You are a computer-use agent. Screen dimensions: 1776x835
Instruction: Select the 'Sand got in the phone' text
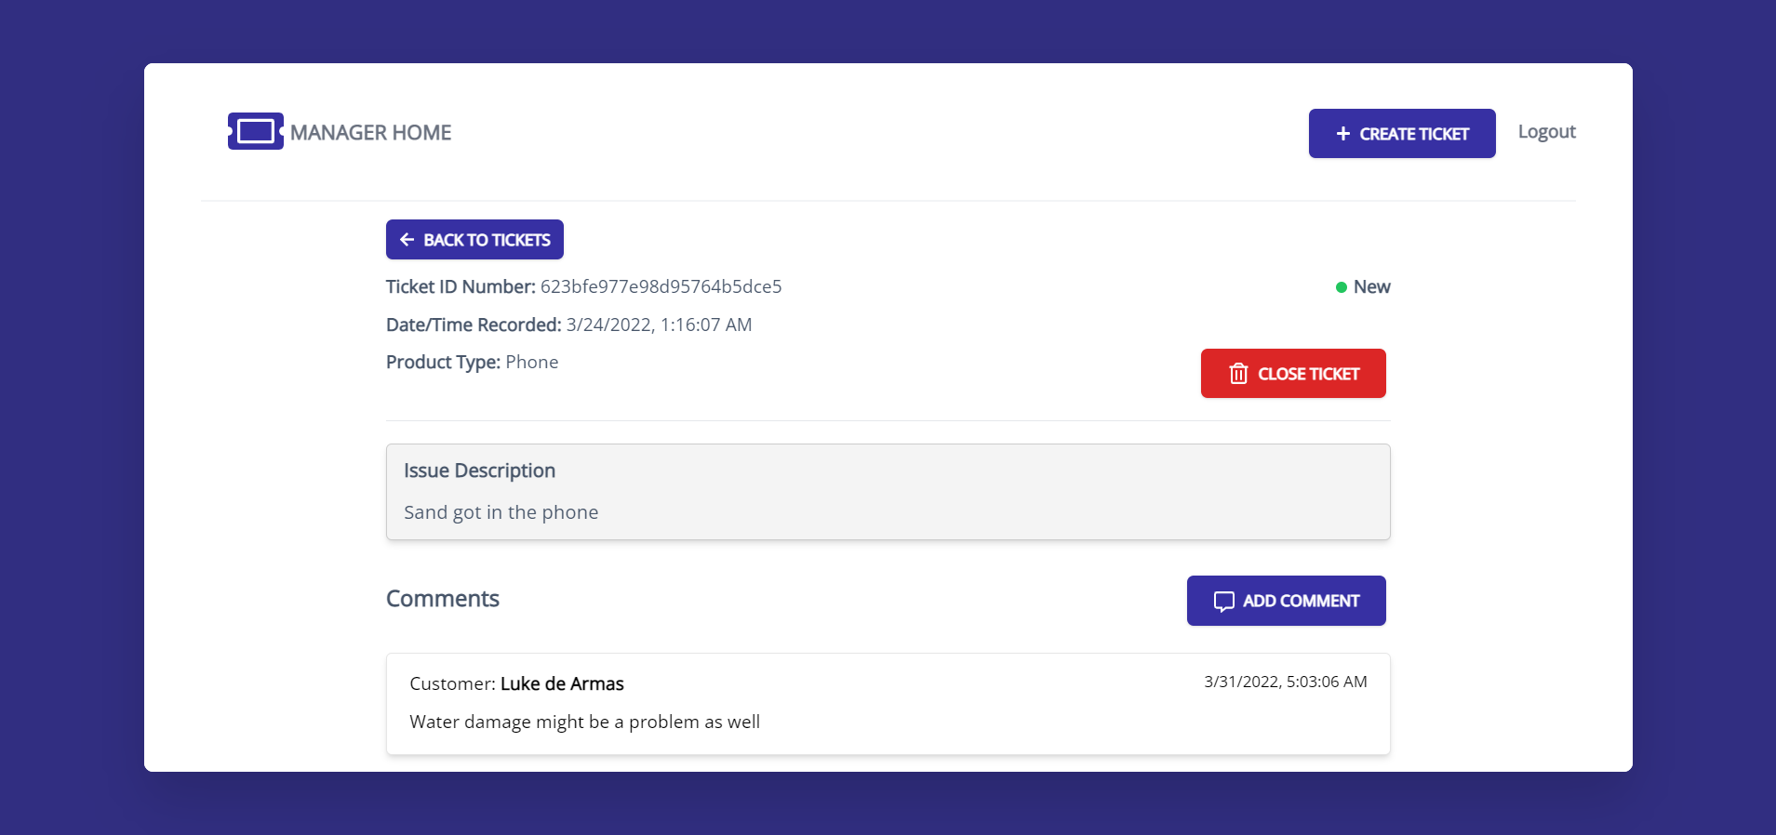(x=501, y=512)
